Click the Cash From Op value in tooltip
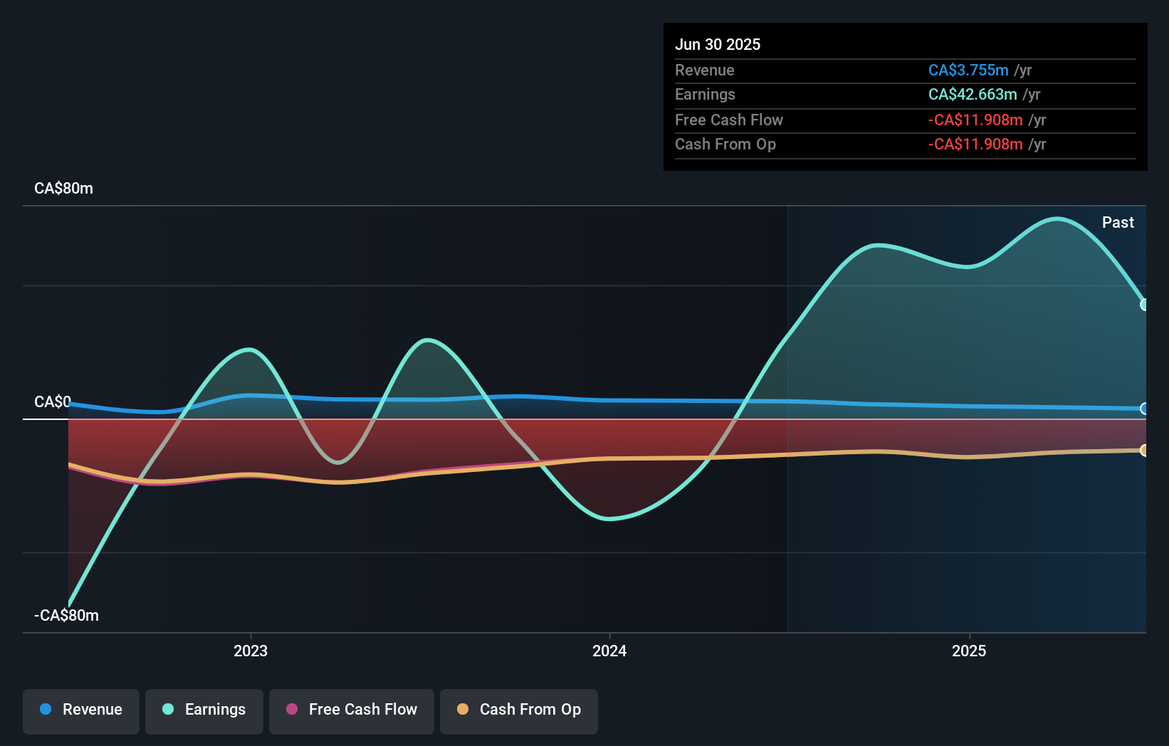This screenshot has width=1169, height=746. pyautogui.click(x=975, y=145)
